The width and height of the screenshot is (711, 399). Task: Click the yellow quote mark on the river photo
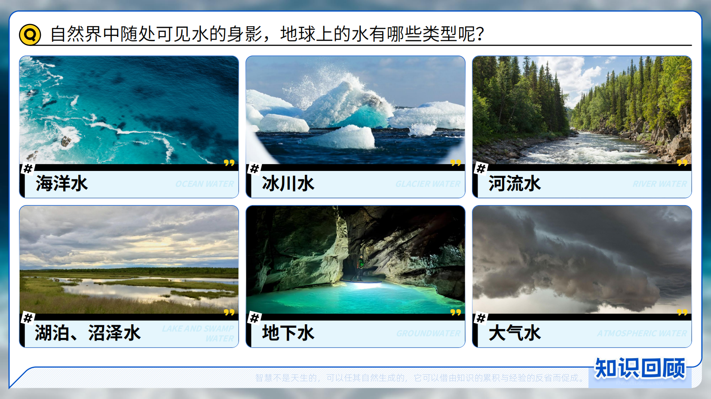682,163
